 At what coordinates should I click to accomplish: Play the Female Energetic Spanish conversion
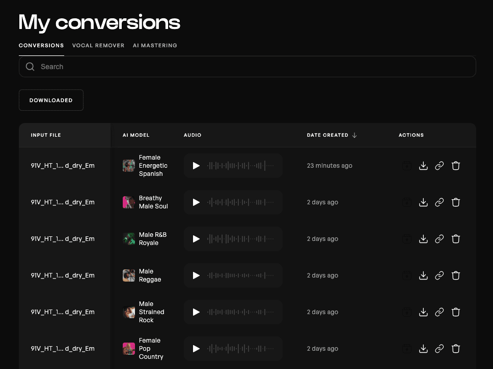tap(196, 166)
